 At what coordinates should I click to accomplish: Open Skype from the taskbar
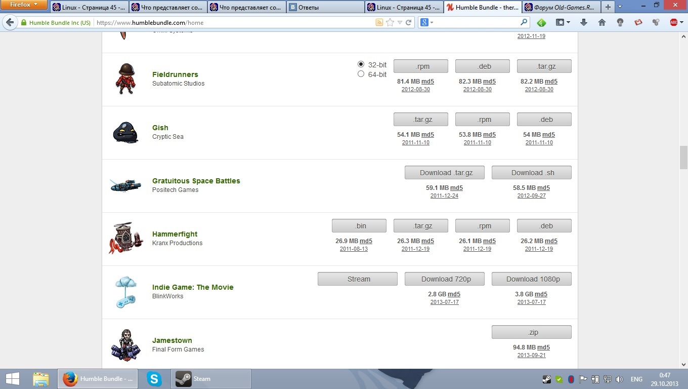pyautogui.click(x=154, y=379)
